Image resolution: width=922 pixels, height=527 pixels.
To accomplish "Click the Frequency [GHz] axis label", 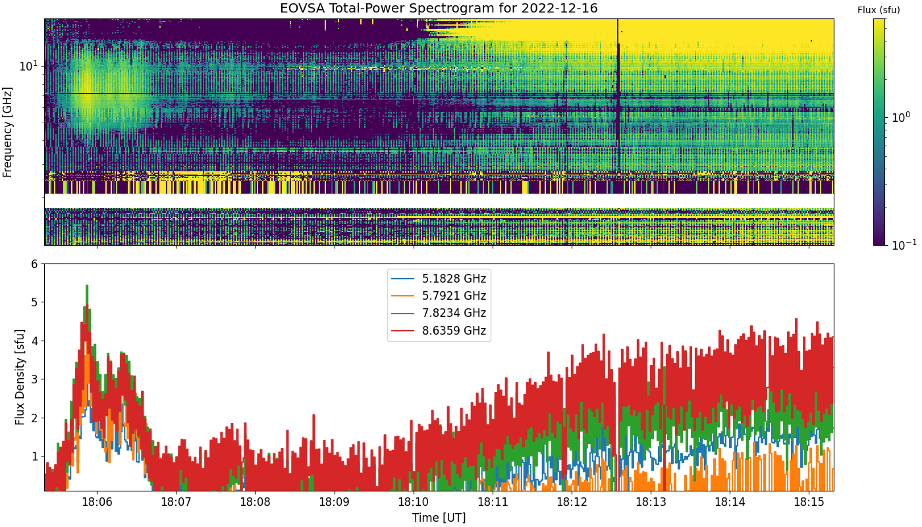I will (x=7, y=132).
